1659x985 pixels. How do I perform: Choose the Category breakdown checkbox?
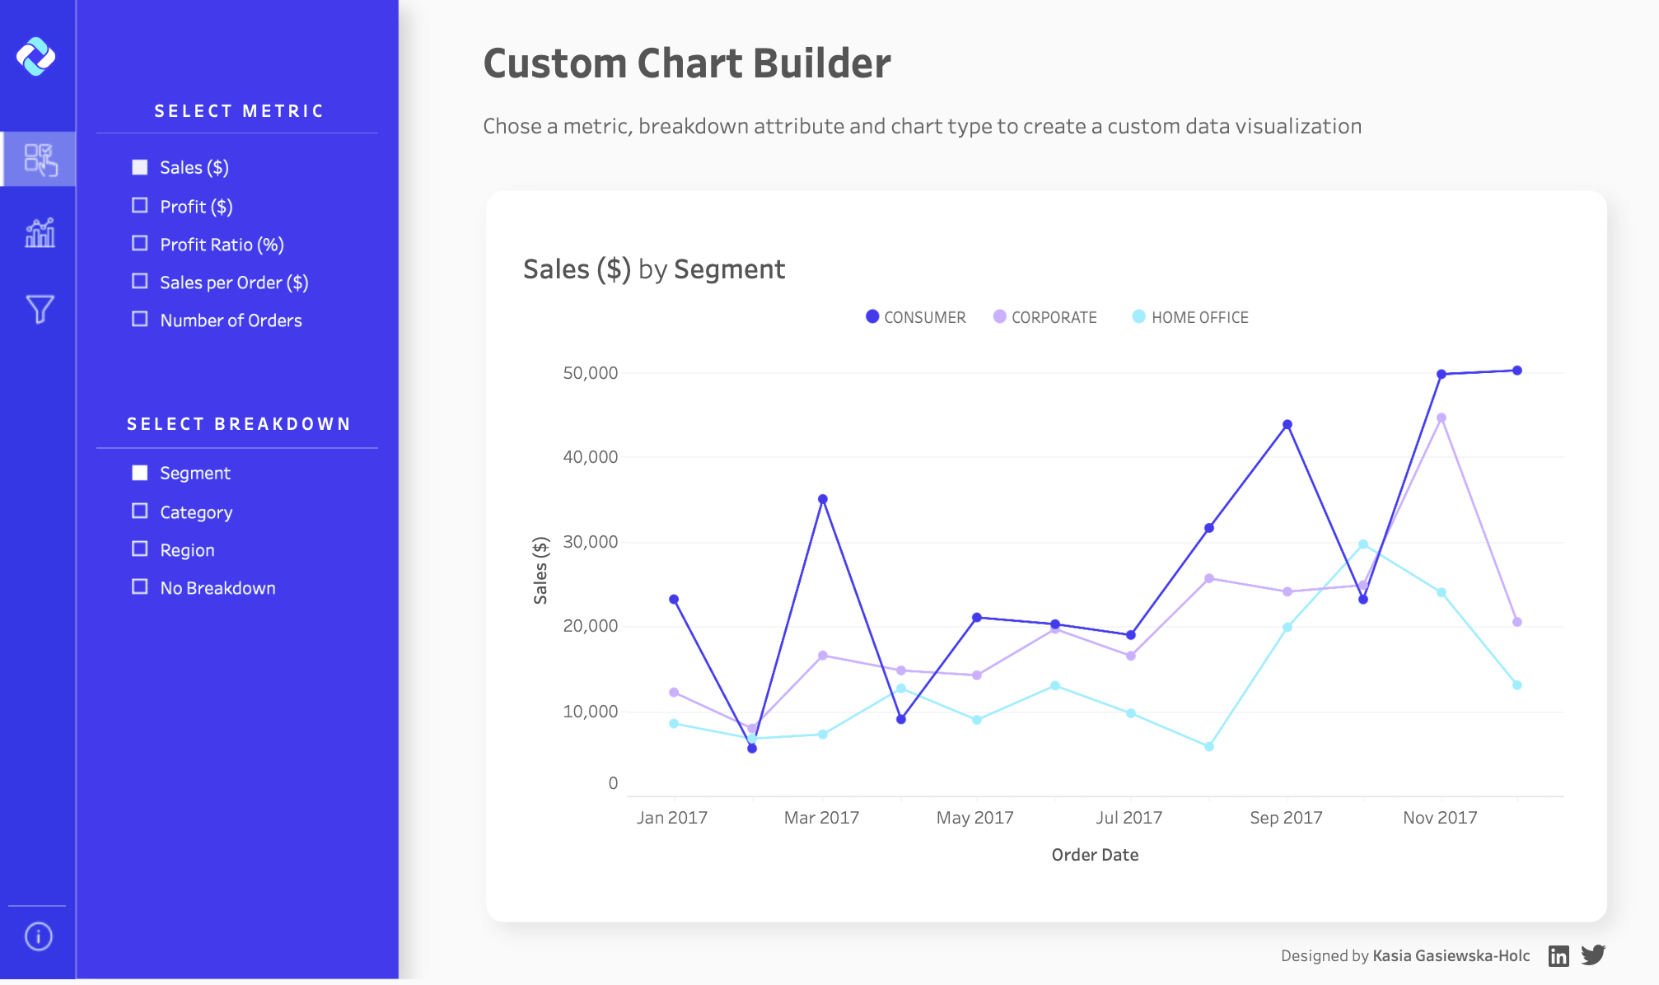pyautogui.click(x=140, y=511)
